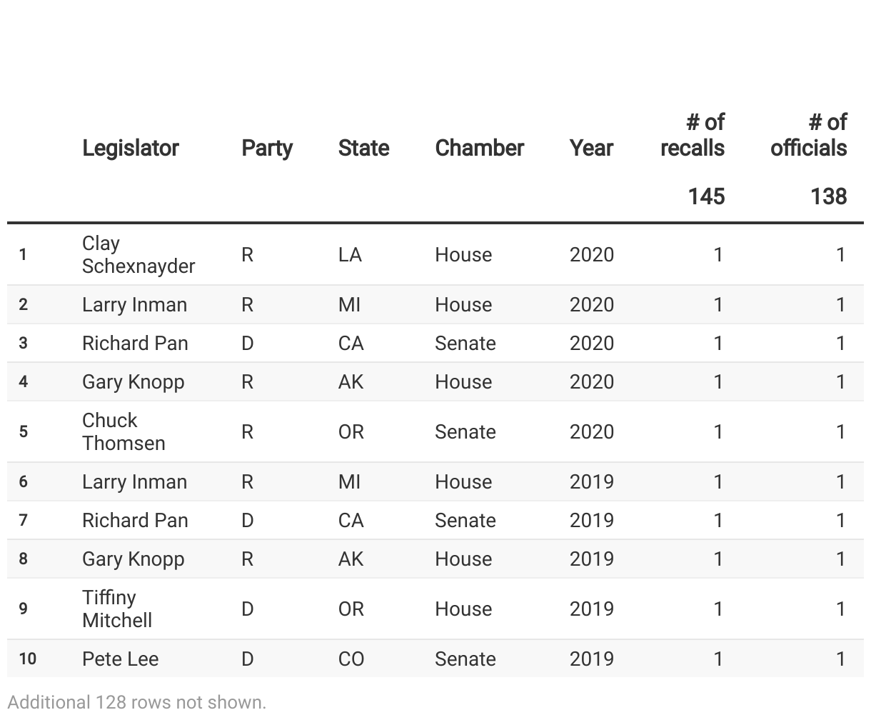The image size is (871, 720).
Task: Select the Pete Lee legislator cell
Action: tap(120, 659)
